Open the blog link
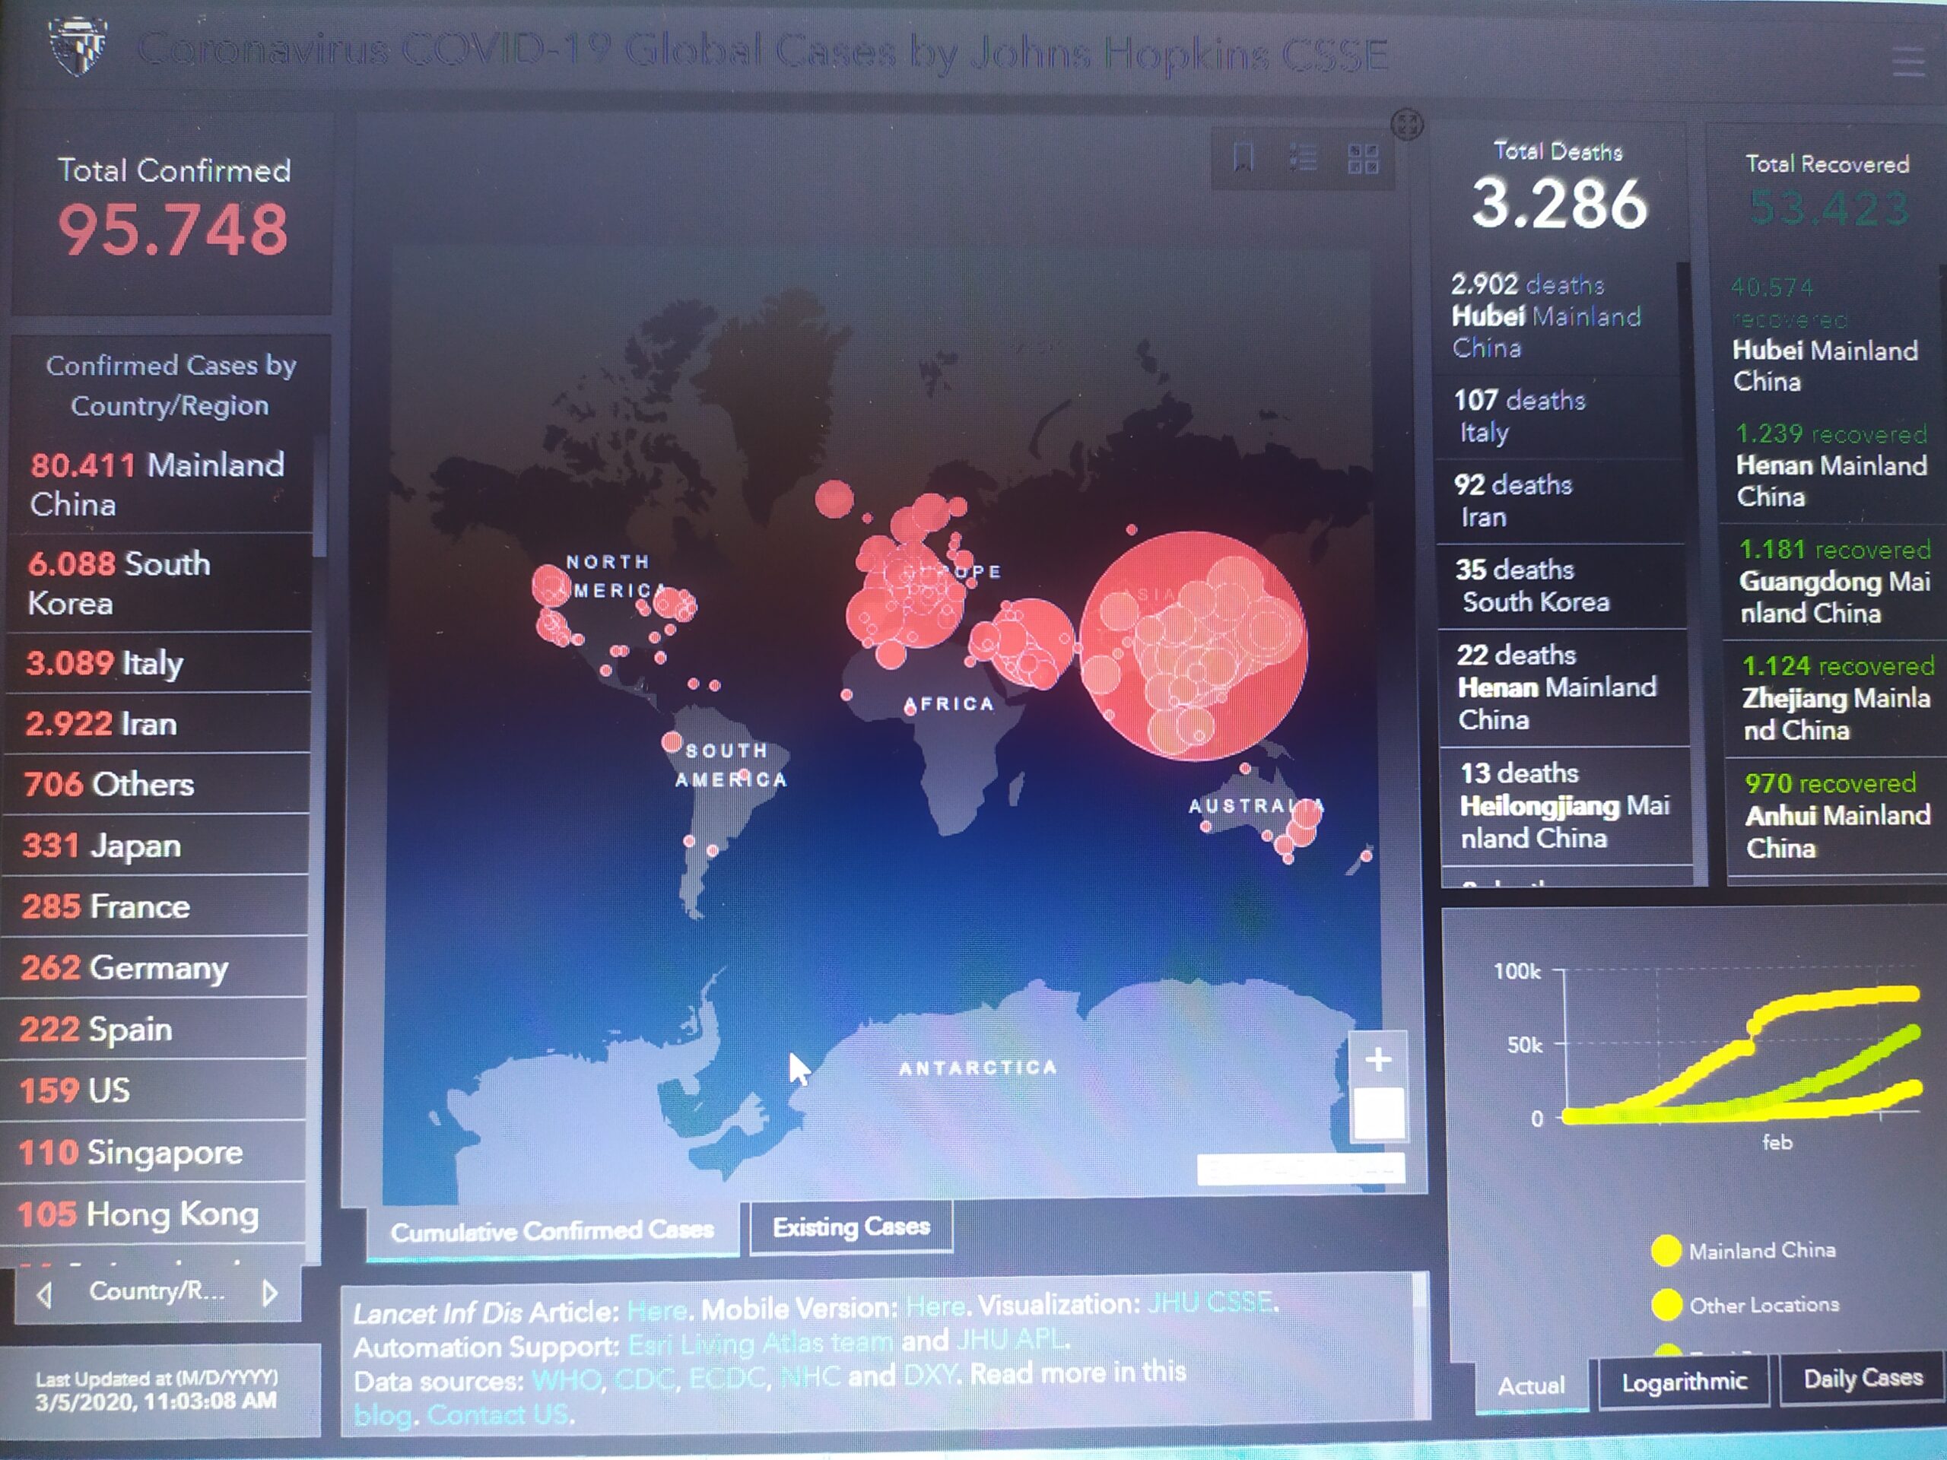The width and height of the screenshot is (1947, 1460). coord(382,1415)
